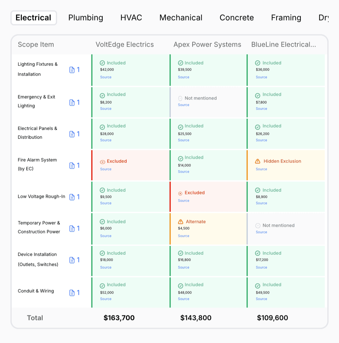This screenshot has width=339, height=343.
Task: Select the $109,600 BlueLine total
Action: (272, 318)
